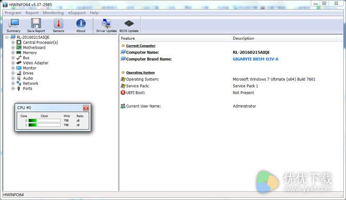Open the Sensors thermometer icon
The image size is (346, 200).
[x=58, y=24]
